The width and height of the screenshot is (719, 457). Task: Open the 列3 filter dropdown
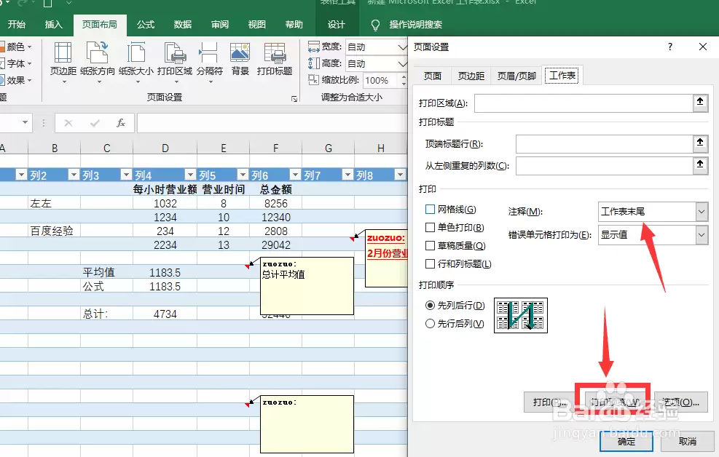coord(125,175)
